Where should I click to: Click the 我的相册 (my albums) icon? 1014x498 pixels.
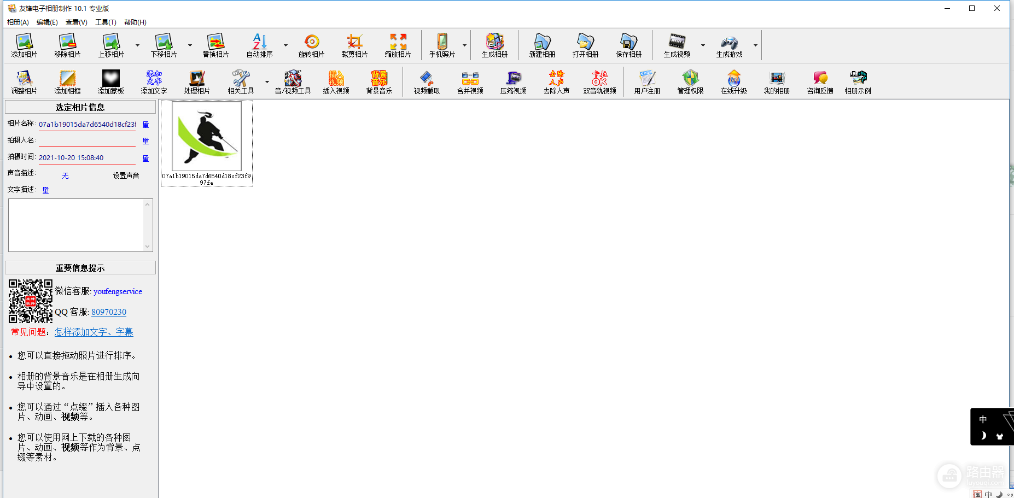point(777,82)
